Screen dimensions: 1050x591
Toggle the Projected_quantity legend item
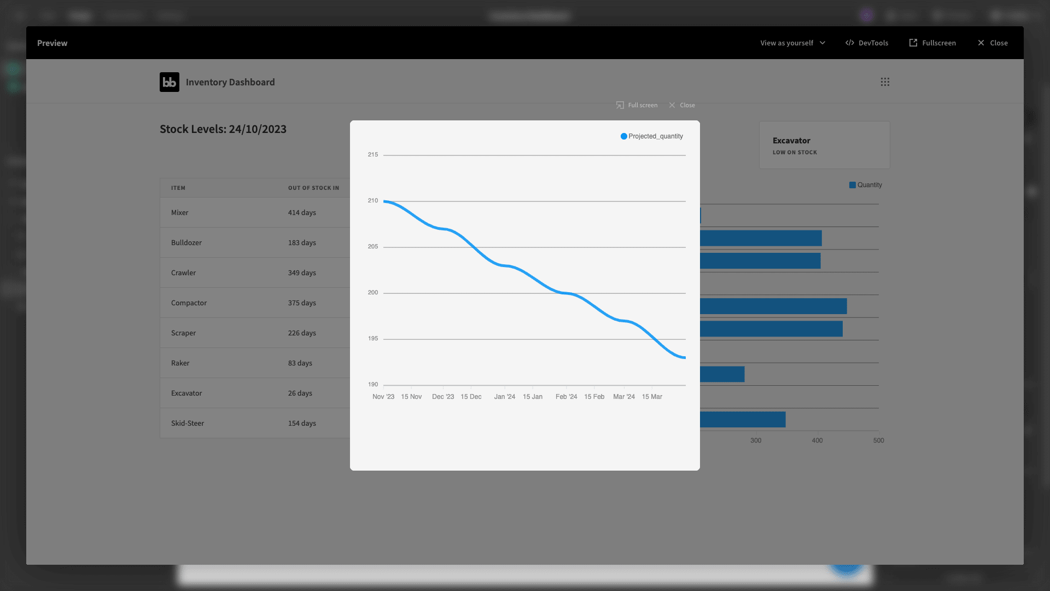pos(651,136)
